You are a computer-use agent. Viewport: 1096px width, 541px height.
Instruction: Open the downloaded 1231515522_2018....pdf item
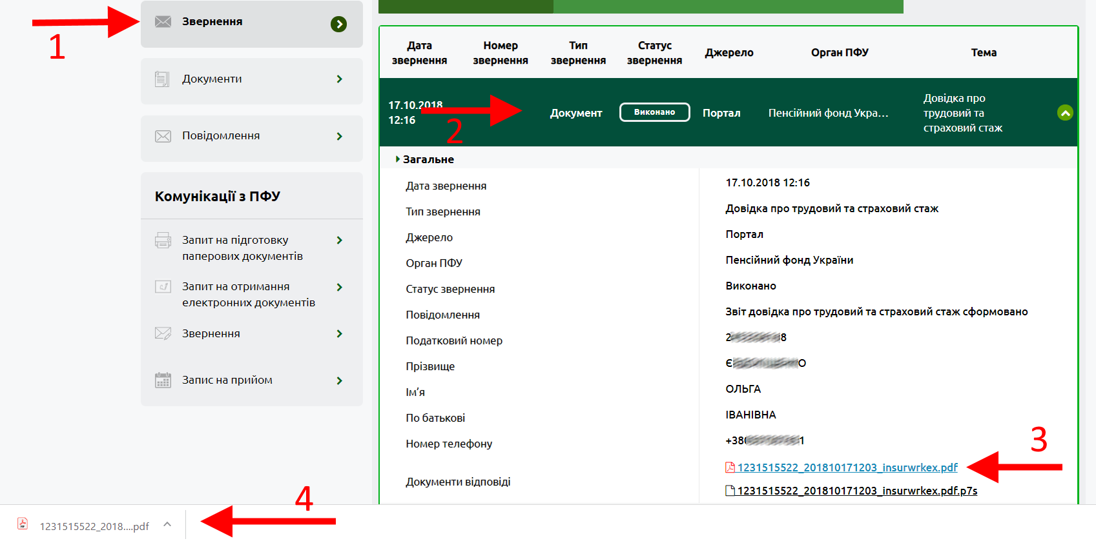[x=94, y=526]
